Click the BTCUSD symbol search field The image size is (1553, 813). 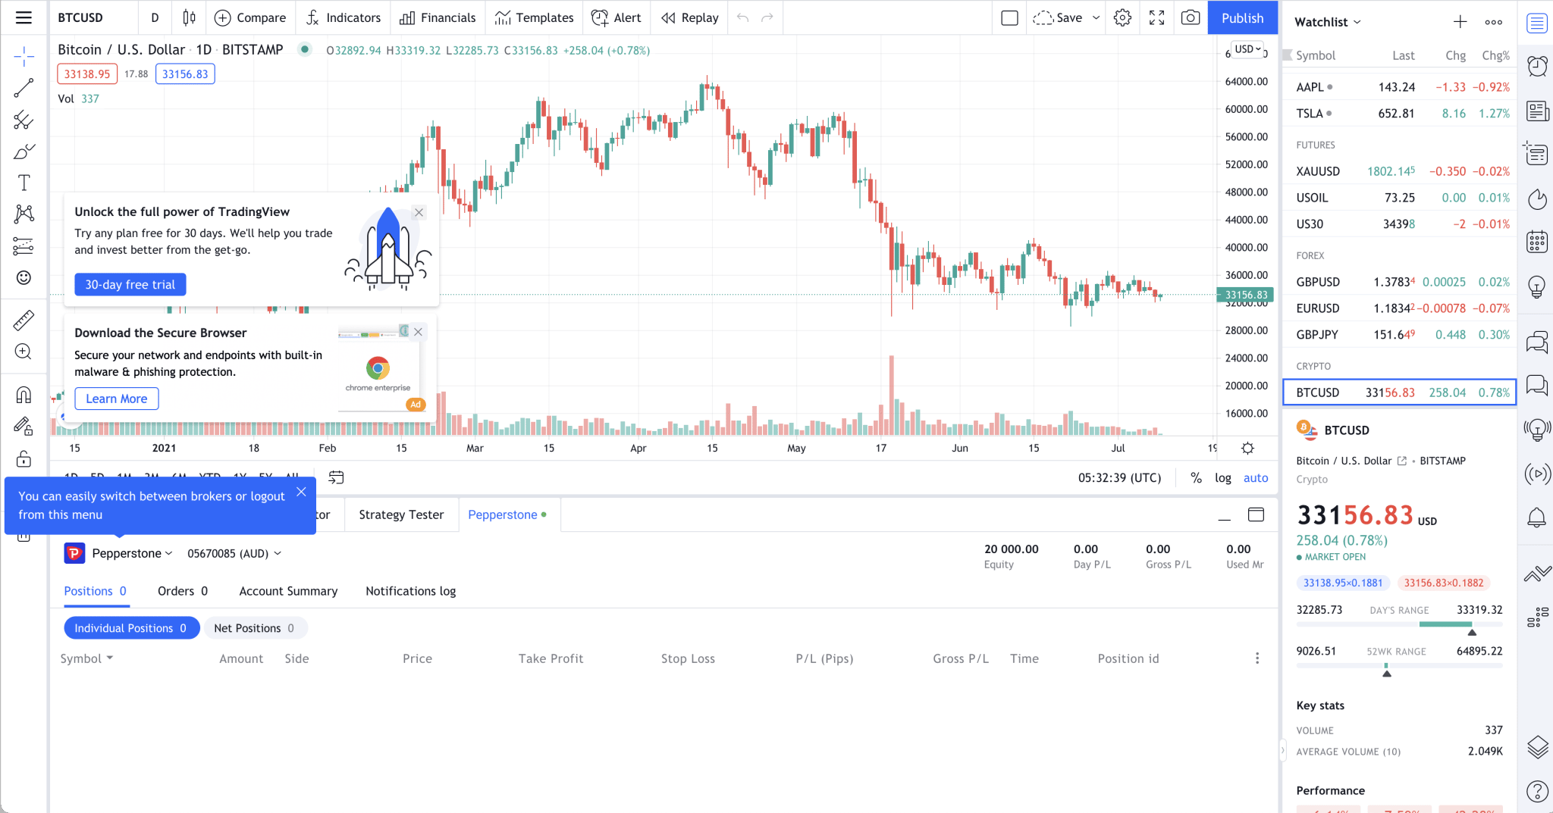(94, 17)
